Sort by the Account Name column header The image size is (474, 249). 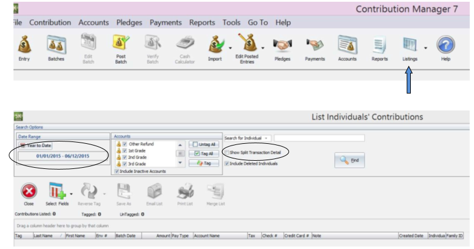[x=220, y=236]
